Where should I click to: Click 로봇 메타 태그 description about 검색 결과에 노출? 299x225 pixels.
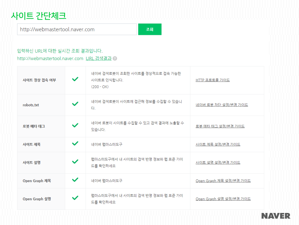click(137, 126)
